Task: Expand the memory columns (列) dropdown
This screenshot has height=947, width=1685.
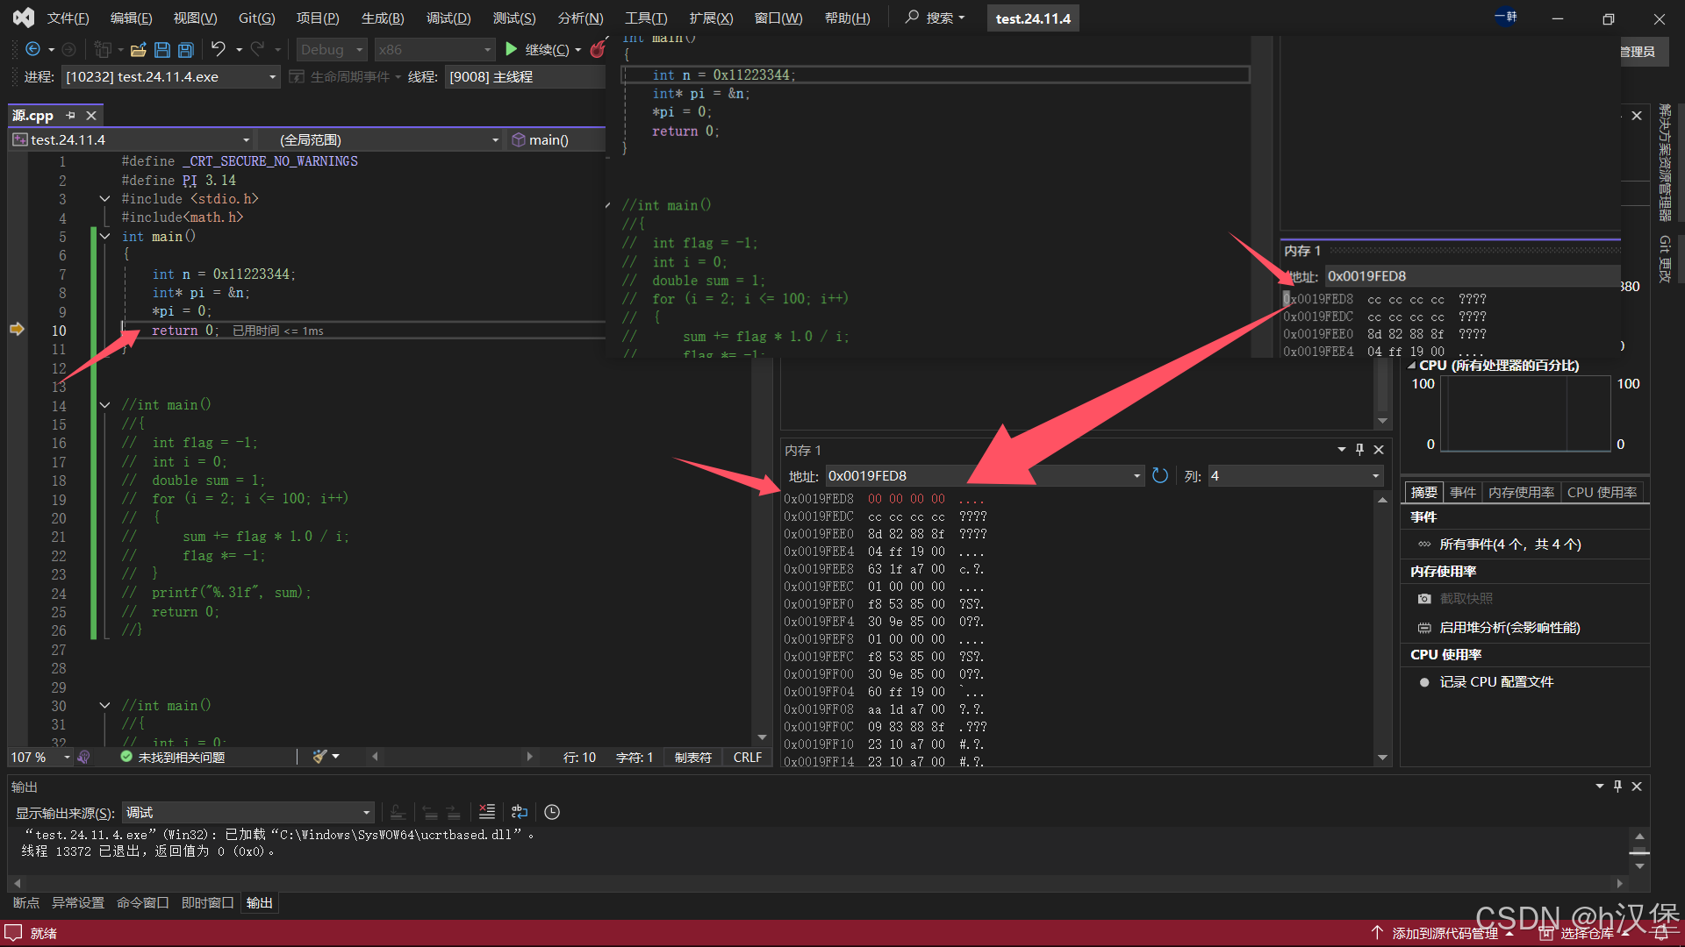Action: 1375,476
